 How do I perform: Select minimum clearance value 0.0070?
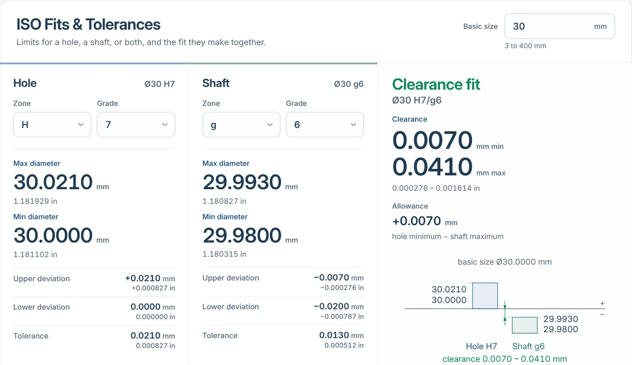click(433, 140)
